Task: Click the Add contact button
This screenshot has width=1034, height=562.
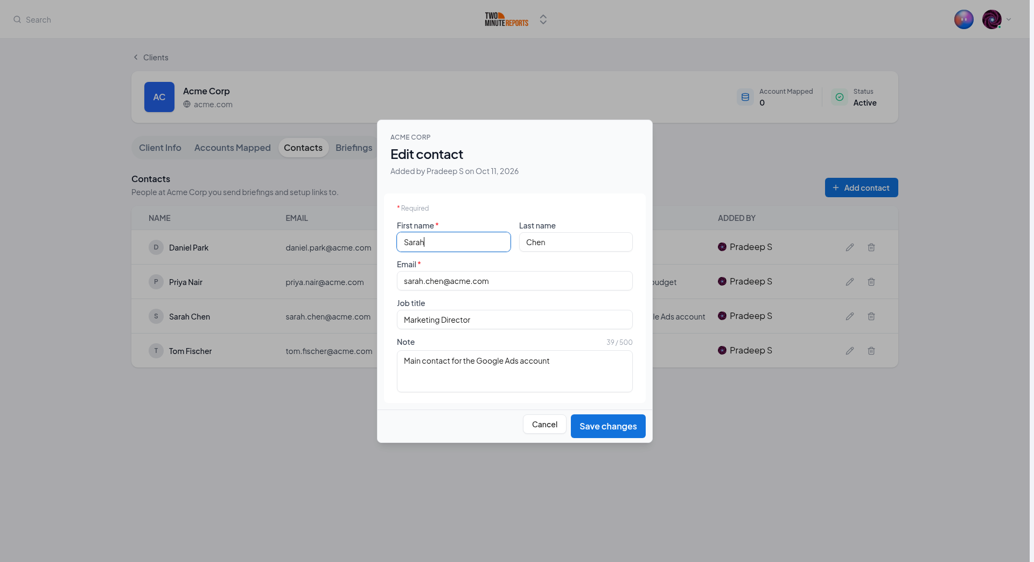Action: pos(862,188)
